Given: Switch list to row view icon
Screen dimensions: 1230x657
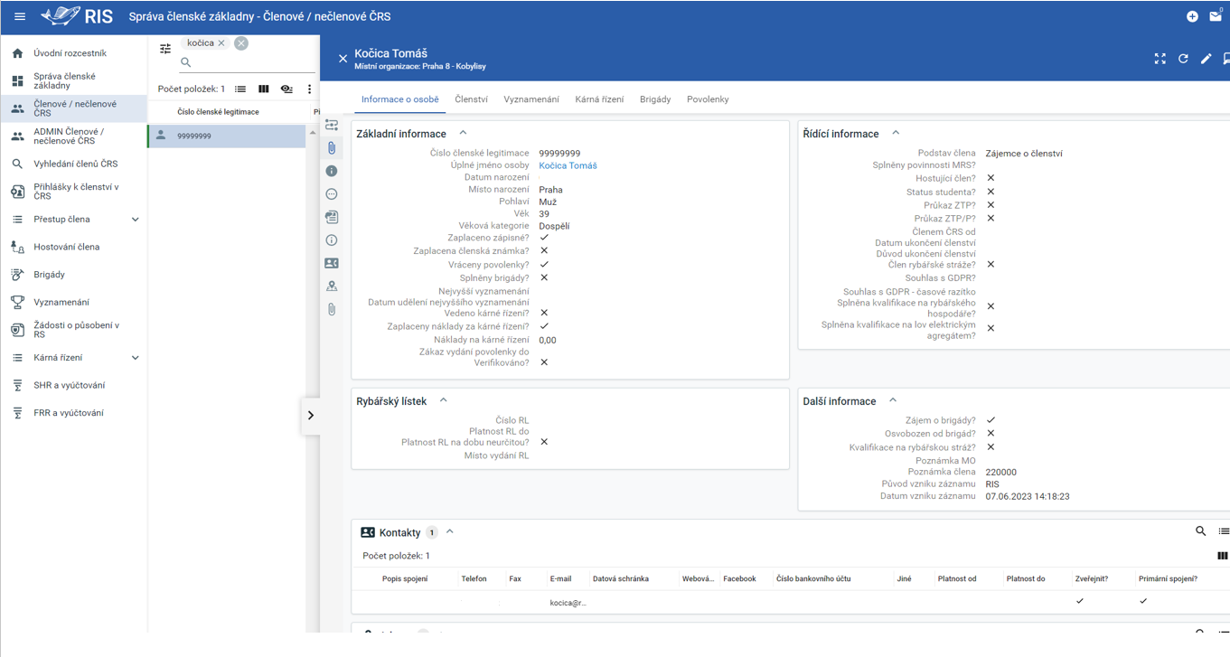Looking at the screenshot, I should 240,89.
